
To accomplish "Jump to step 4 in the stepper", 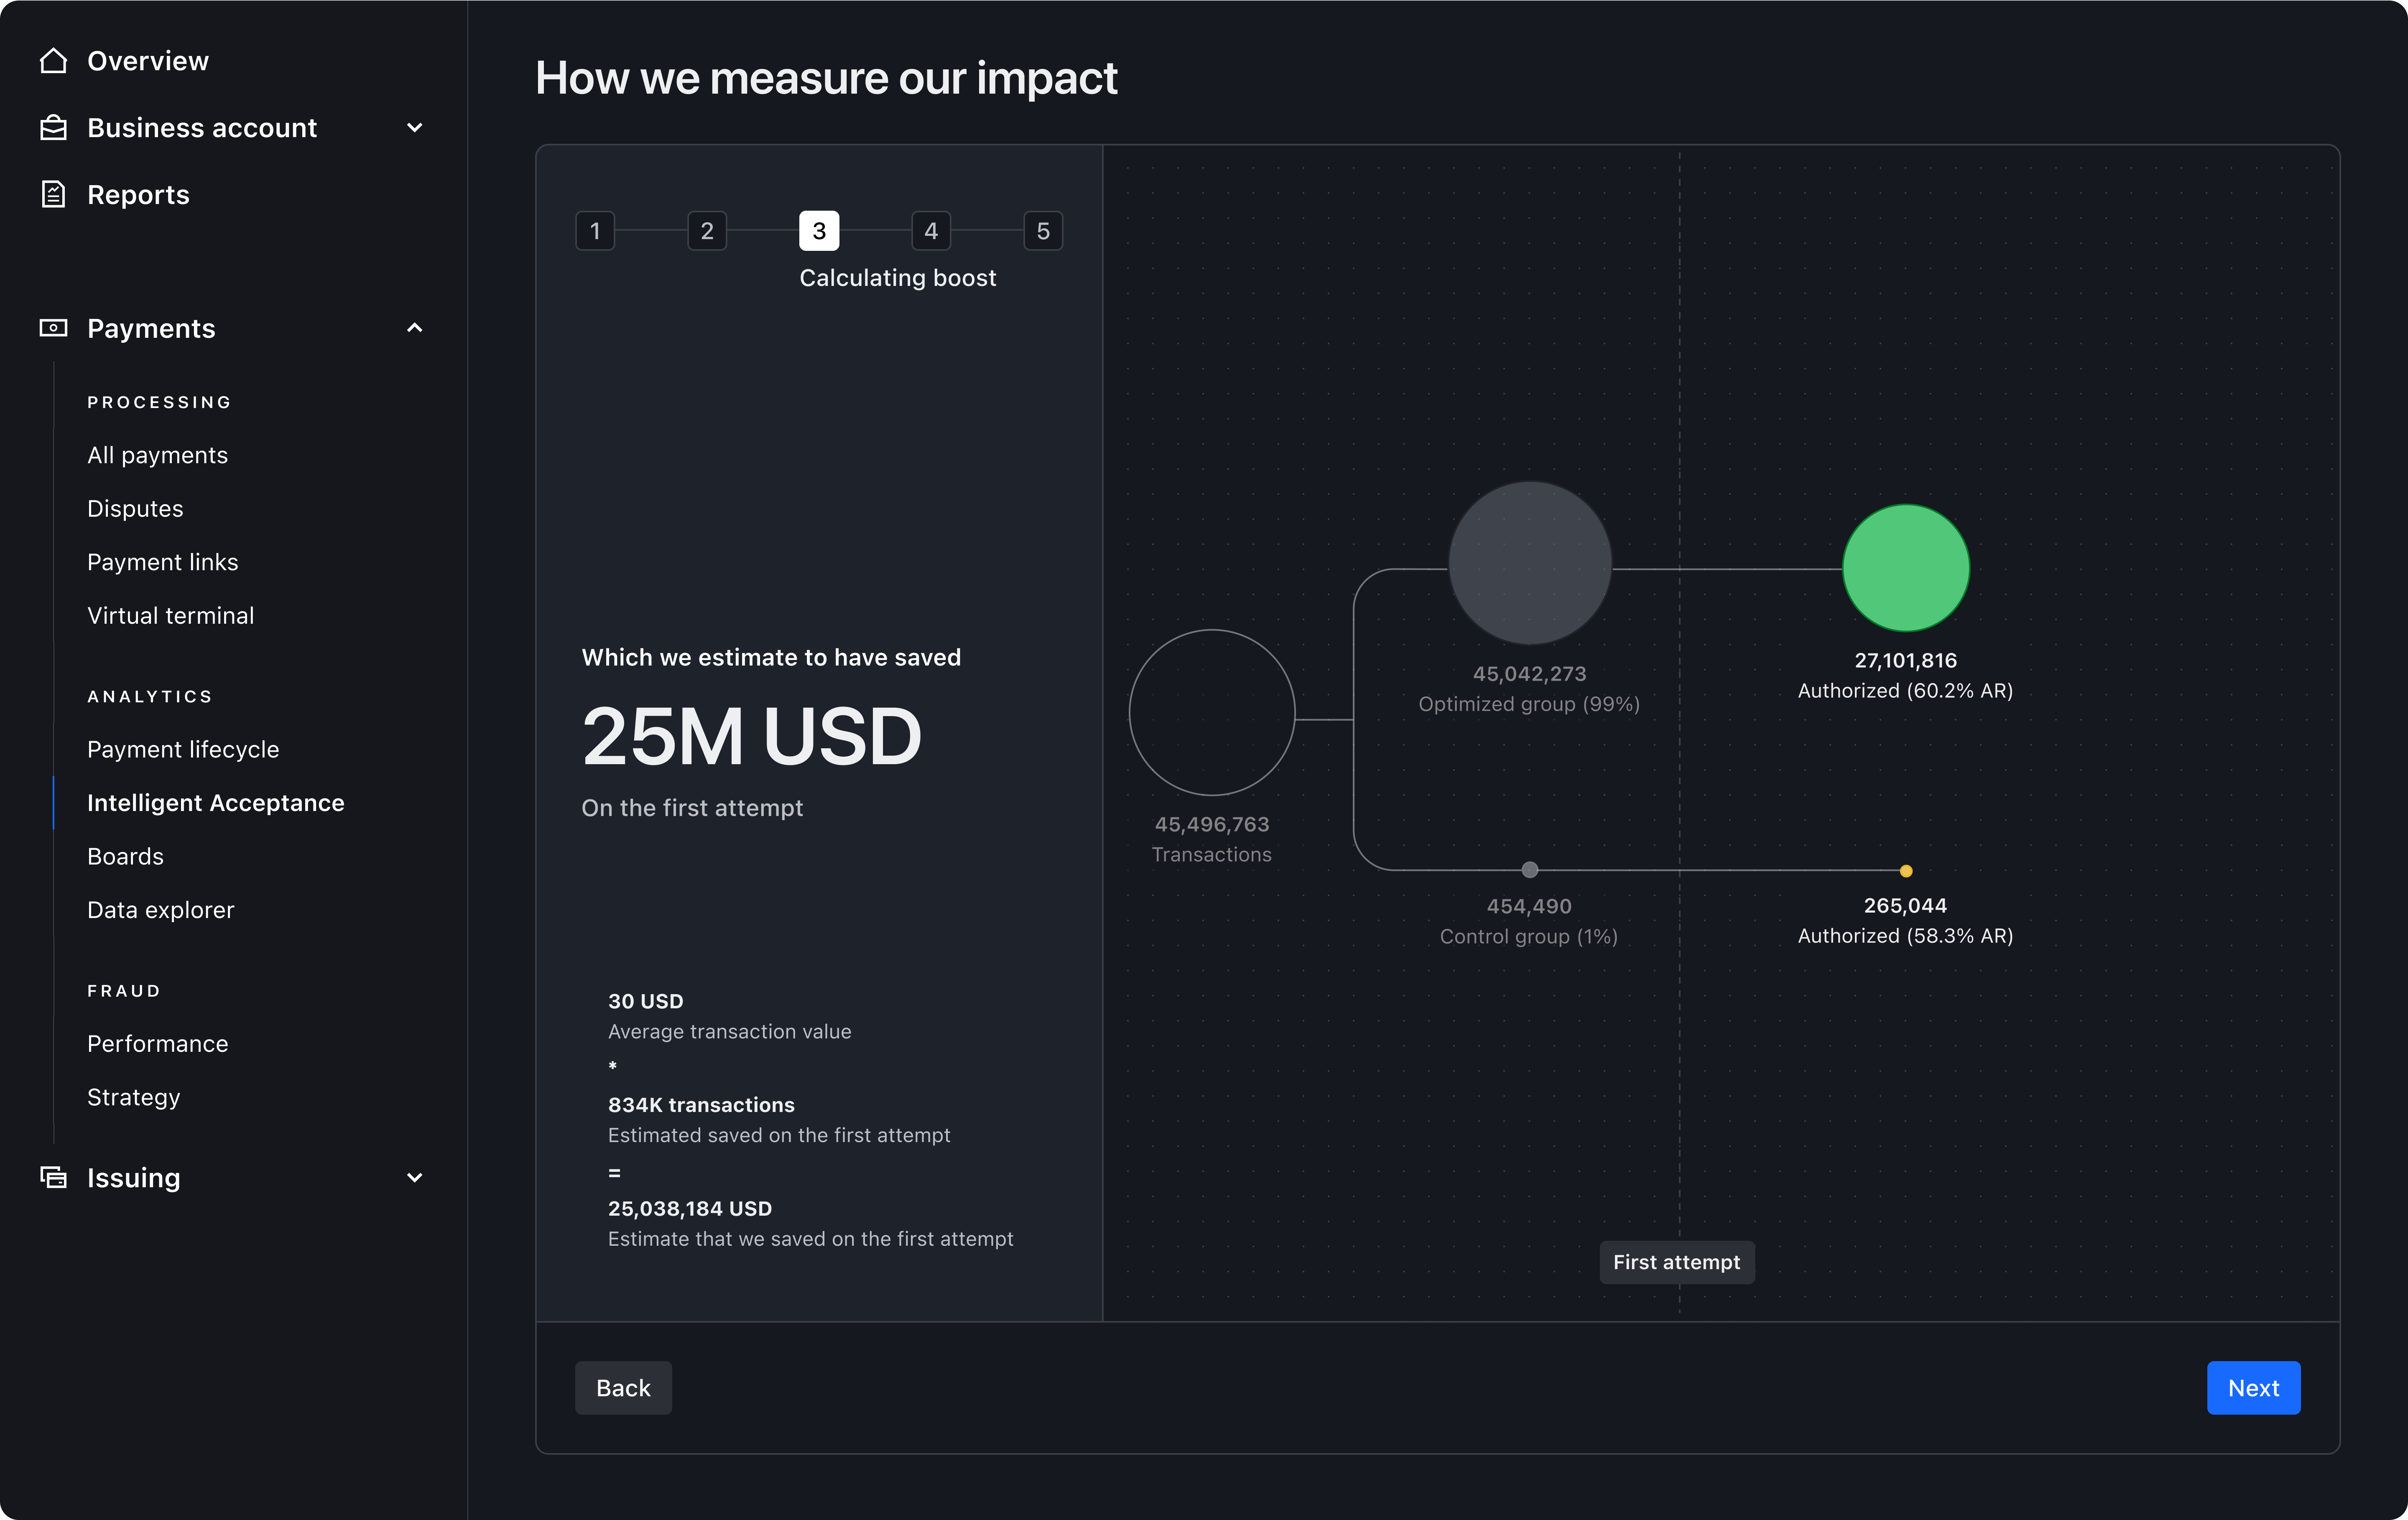I will (931, 231).
